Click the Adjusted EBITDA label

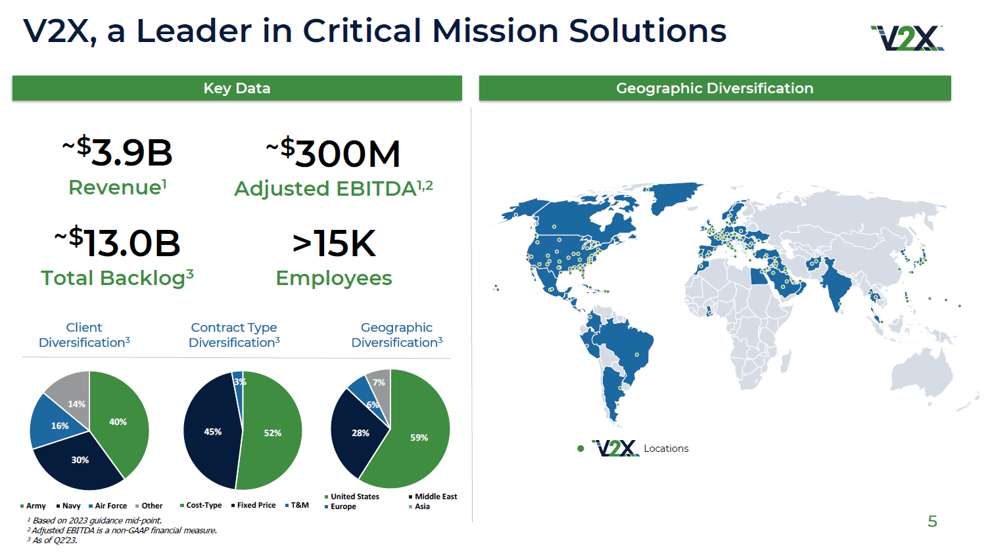pyautogui.click(x=333, y=189)
